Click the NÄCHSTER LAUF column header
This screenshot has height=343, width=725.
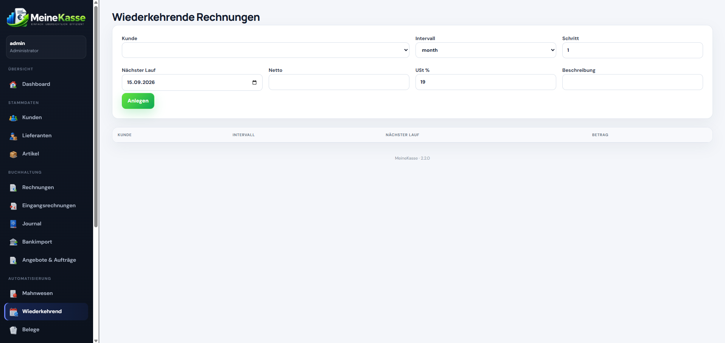[x=402, y=135]
